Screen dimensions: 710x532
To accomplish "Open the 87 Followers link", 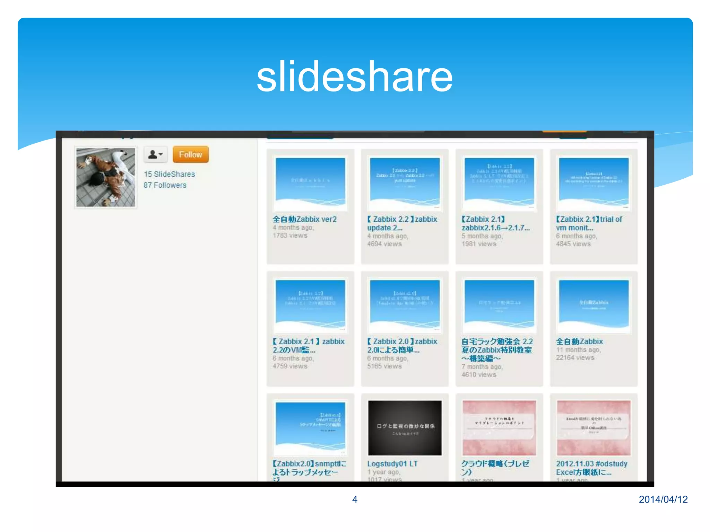I will pos(165,185).
